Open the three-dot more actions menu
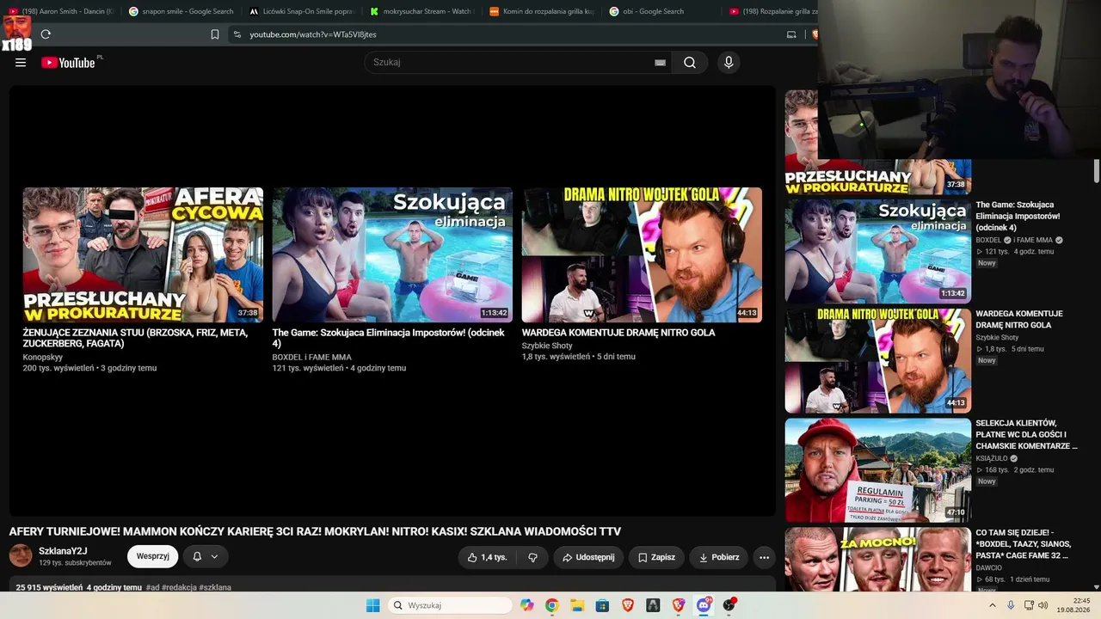Screen dimensions: 1101x619 764,557
